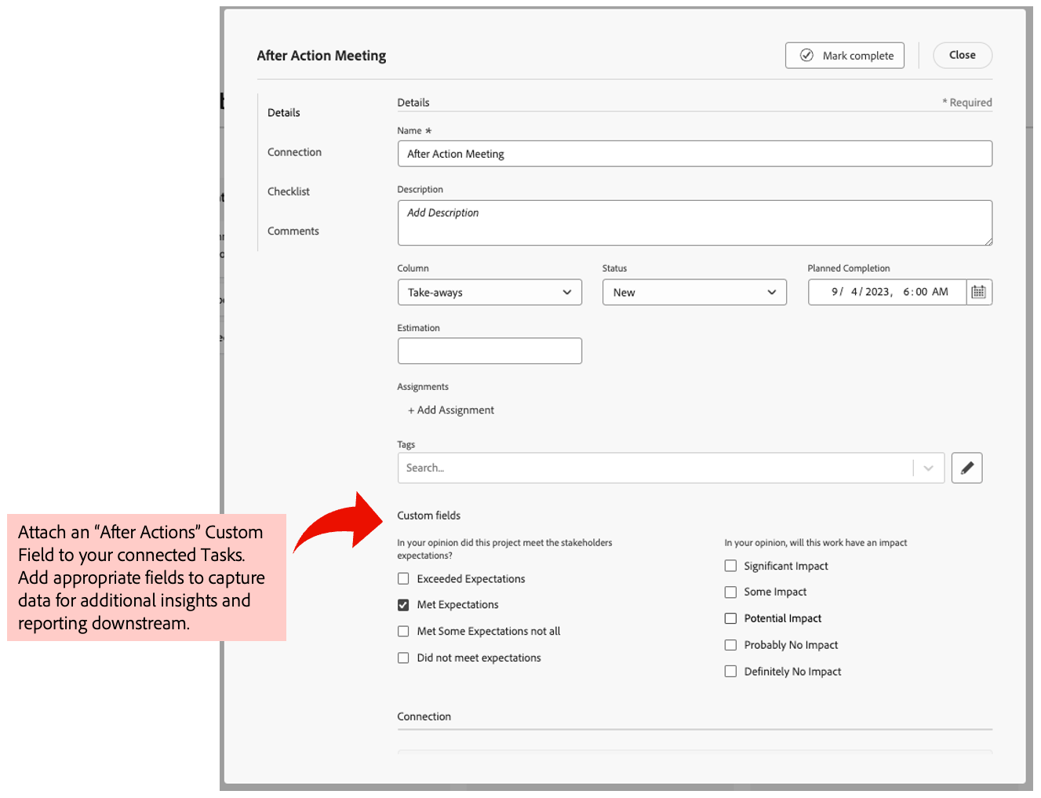Check the Potential Impact checkbox
Screen dimensions: 1041x798
(730, 618)
